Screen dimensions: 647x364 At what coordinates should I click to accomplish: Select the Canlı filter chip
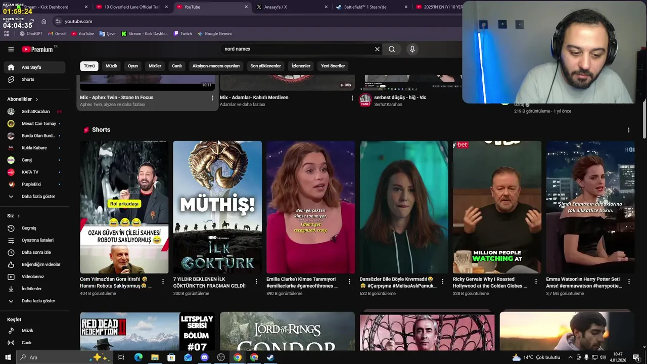click(177, 66)
